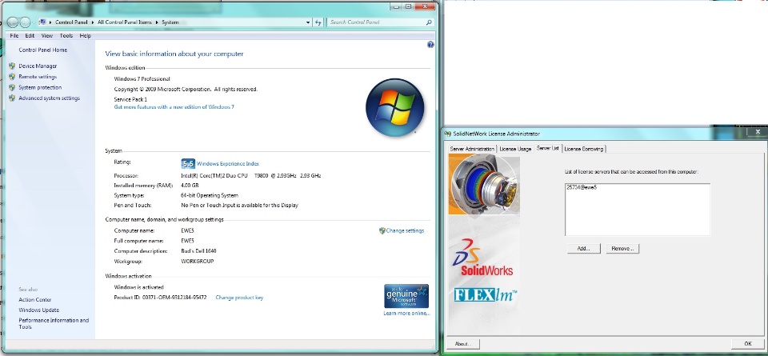The height and width of the screenshot is (356, 768).
Task: Open System protection link
Action: point(40,88)
